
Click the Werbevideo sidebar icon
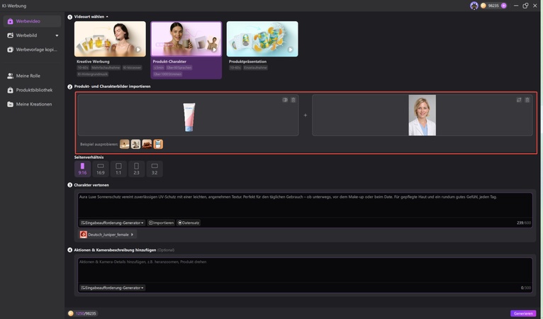coord(11,21)
